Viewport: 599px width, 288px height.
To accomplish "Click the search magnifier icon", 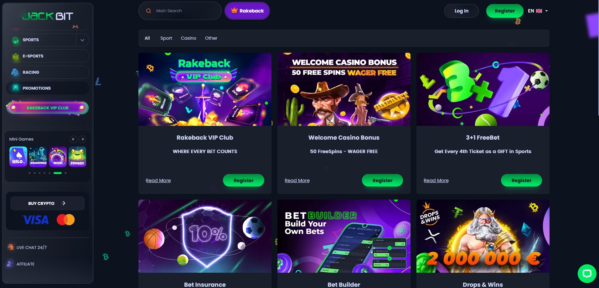I will pyautogui.click(x=148, y=11).
